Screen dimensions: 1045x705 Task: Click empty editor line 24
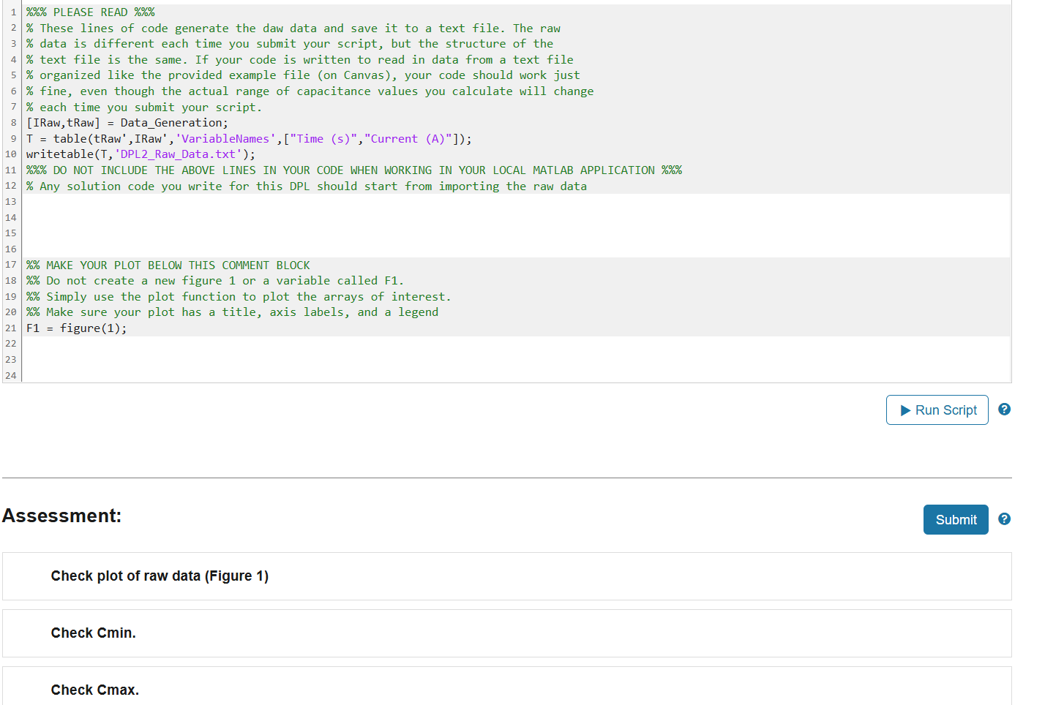(516, 375)
